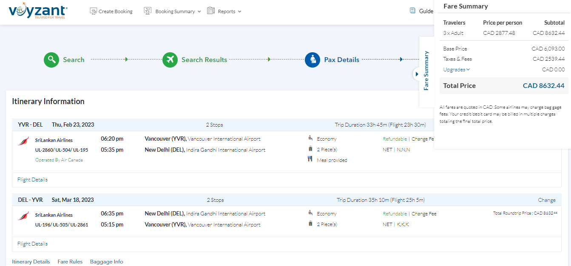Switch to the Baggage Info tab
Viewport: 571px width, 266px height.
(x=106, y=262)
